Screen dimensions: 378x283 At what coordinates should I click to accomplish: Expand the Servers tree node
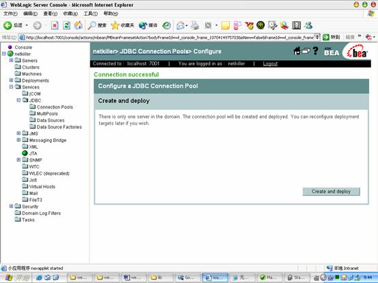pyautogui.click(x=11, y=60)
